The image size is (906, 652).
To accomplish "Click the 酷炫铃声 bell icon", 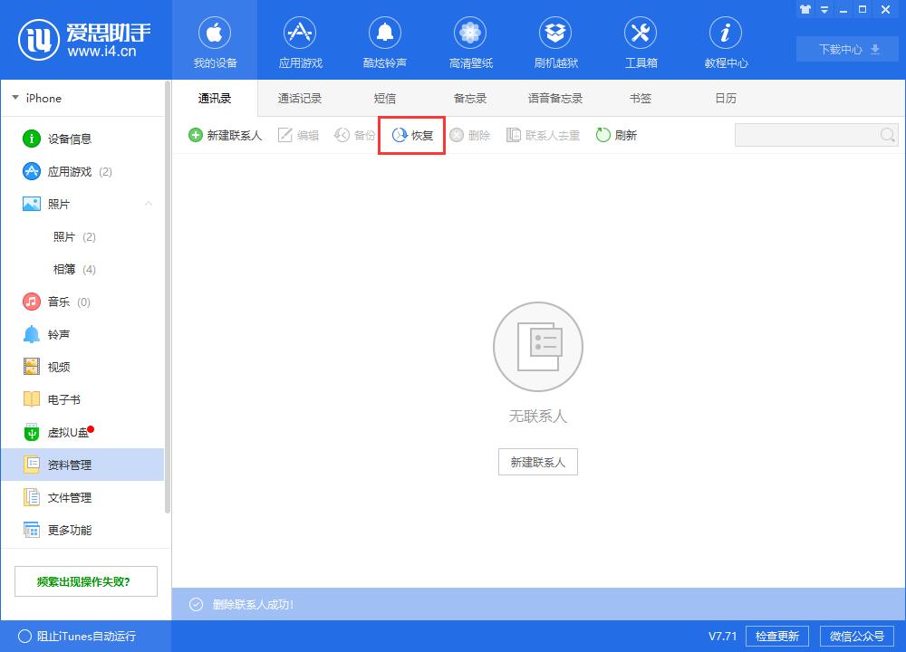I will point(385,34).
